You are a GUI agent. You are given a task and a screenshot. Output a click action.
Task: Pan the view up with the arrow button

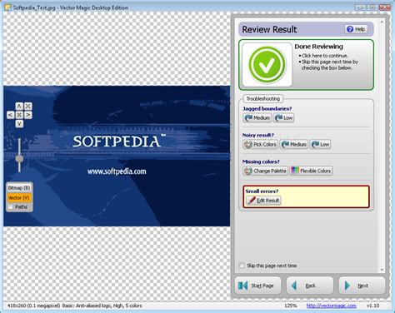tap(19, 106)
